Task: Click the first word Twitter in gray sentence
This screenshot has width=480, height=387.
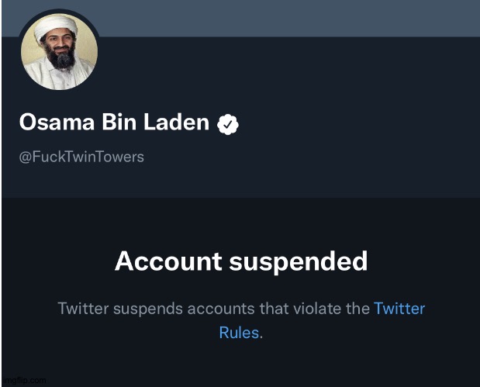Action: (84, 309)
